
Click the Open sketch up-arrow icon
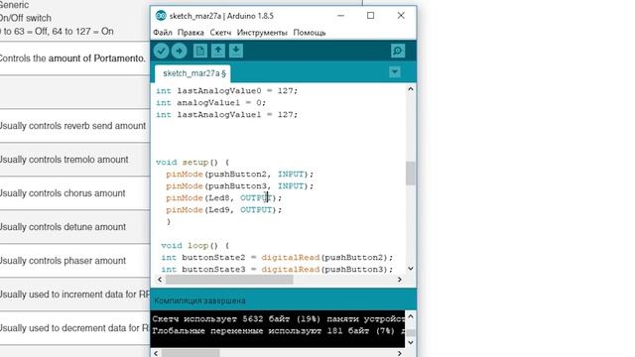[x=218, y=51]
